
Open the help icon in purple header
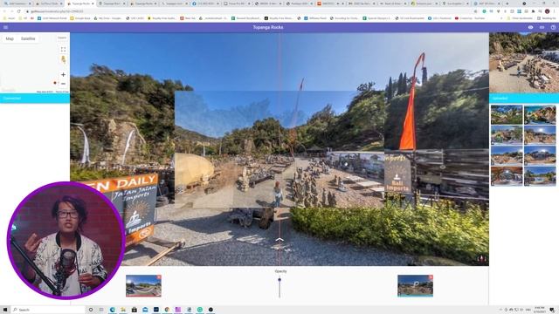(x=553, y=27)
